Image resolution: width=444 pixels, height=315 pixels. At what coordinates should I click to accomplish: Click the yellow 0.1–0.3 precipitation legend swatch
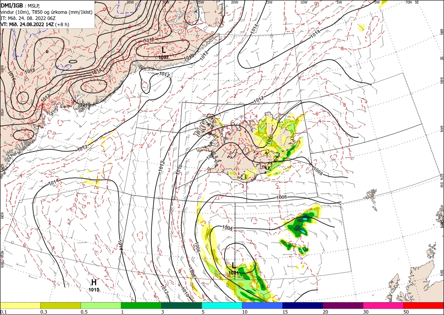tap(20, 305)
